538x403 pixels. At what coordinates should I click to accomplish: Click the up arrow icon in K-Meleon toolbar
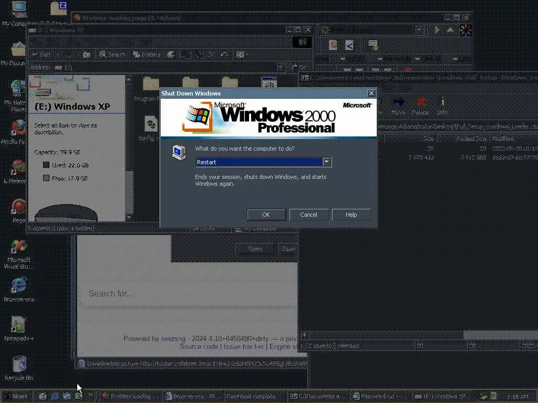[x=450, y=30]
